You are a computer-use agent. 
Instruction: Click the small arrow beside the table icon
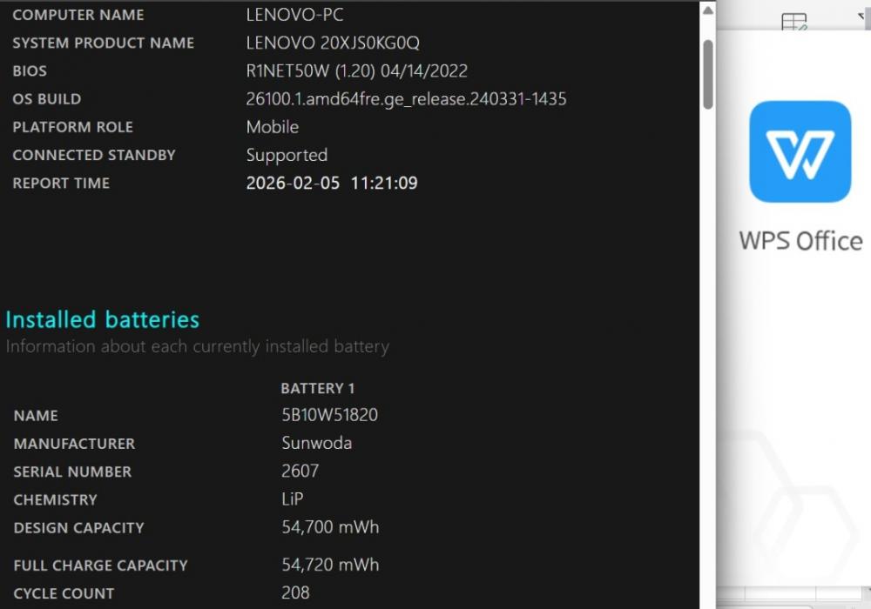[861, 17]
